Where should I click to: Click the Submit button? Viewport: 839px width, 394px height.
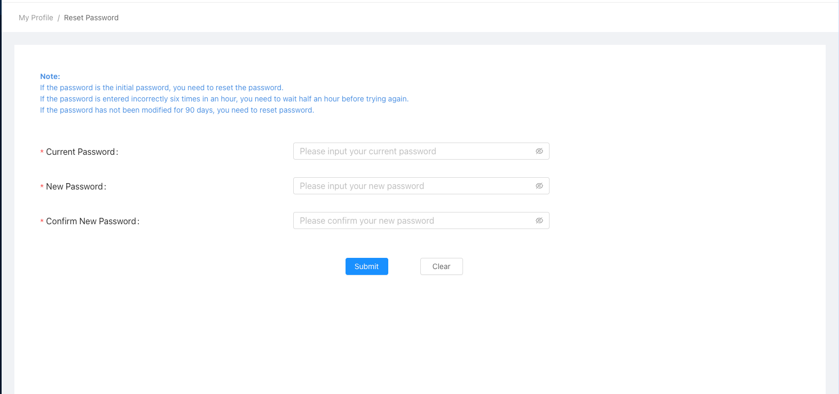point(366,266)
